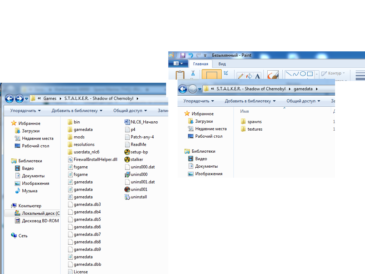The width and height of the screenshot is (365, 274).
Task: Open Paint's main application menu button
Action: tap(178, 64)
